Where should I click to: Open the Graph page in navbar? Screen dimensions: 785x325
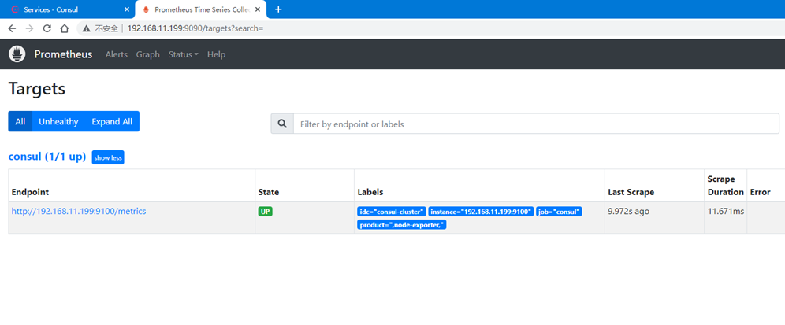[147, 54]
